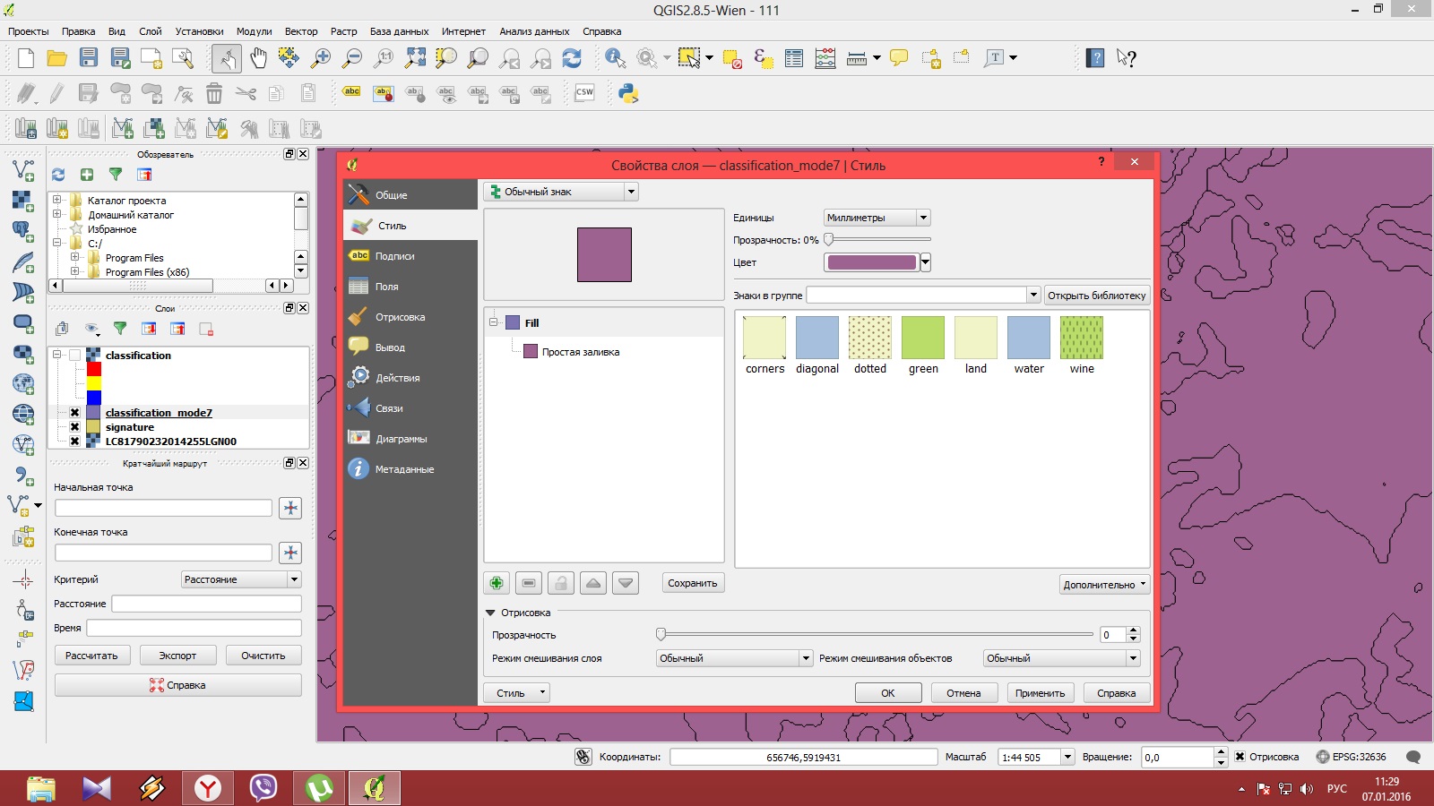
Task: Click Add Vector Layer icon in side toolbar
Action: tap(23, 169)
